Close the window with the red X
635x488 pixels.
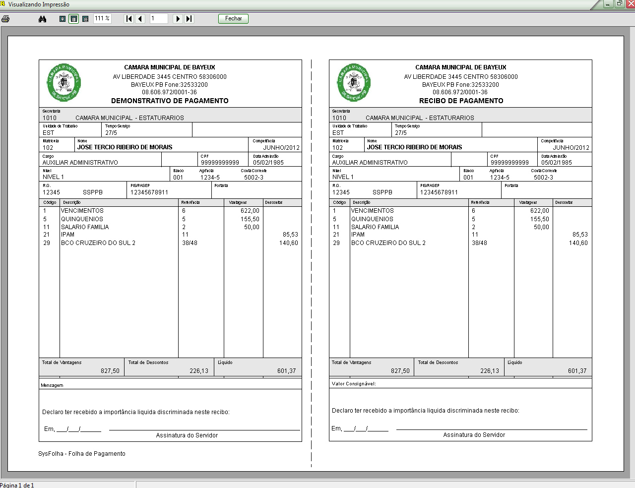[x=630, y=4]
